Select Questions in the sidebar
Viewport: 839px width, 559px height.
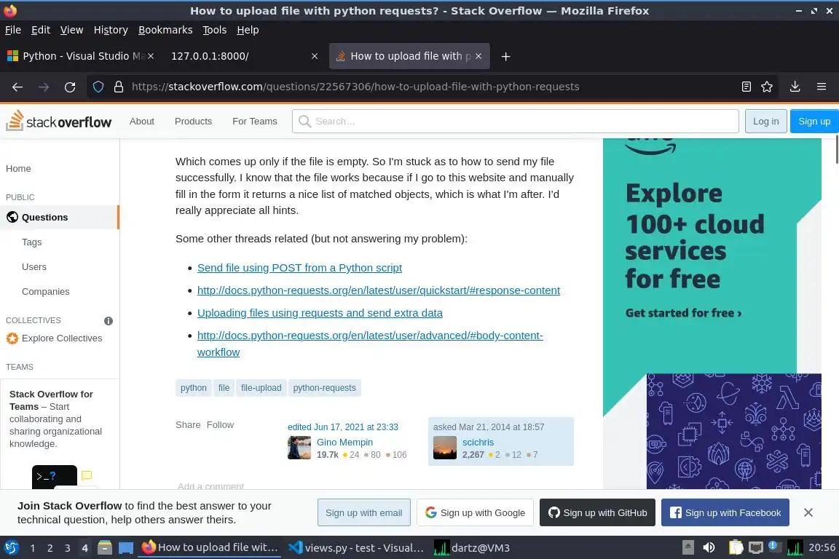(x=60, y=217)
